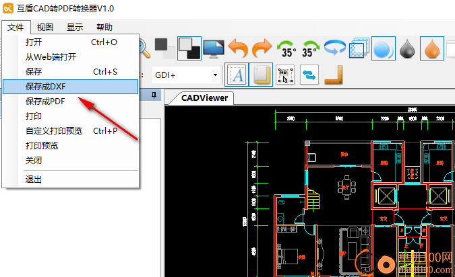
Task: Click the dark and light gray squares icon
Action: point(164,48)
